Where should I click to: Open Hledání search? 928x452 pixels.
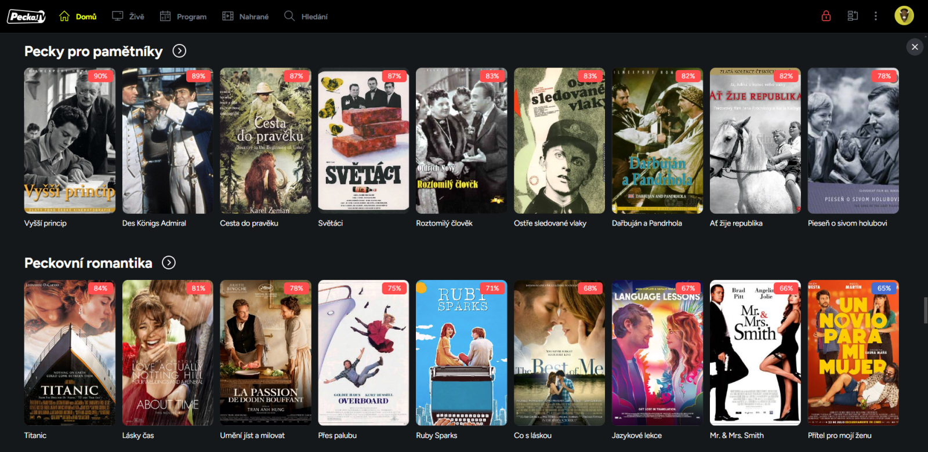306,16
